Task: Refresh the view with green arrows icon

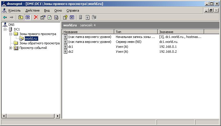Action: point(50,17)
